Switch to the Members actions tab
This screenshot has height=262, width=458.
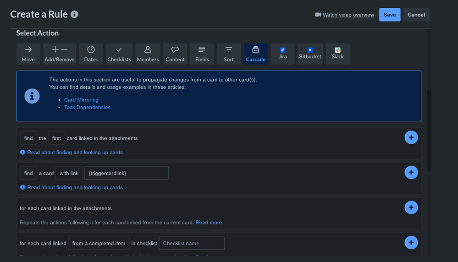click(148, 54)
